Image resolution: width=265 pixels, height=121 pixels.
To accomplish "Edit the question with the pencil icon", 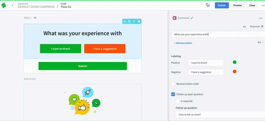I will (134, 21).
